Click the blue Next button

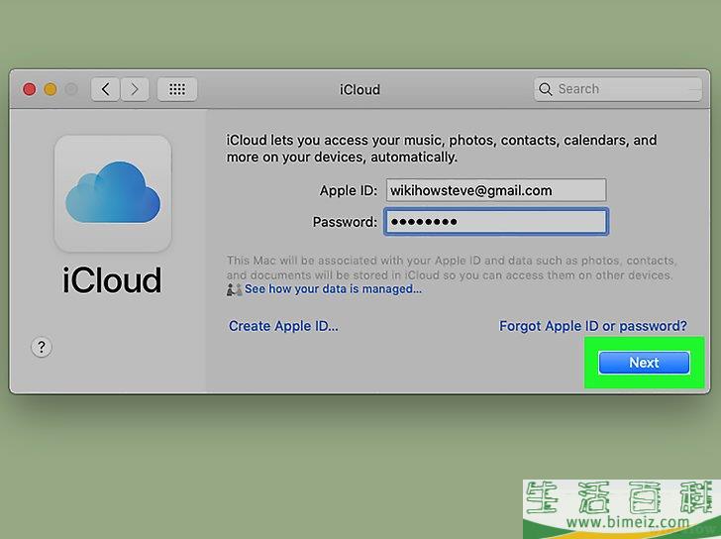tap(644, 363)
